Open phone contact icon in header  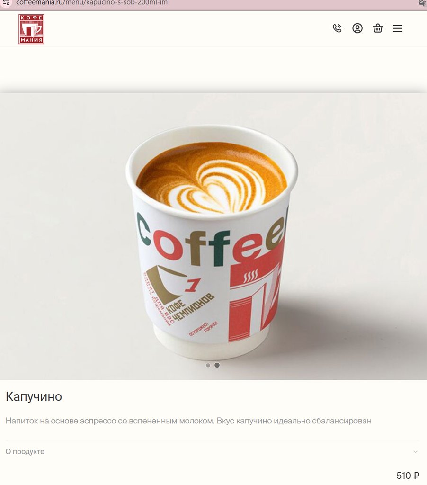click(337, 28)
